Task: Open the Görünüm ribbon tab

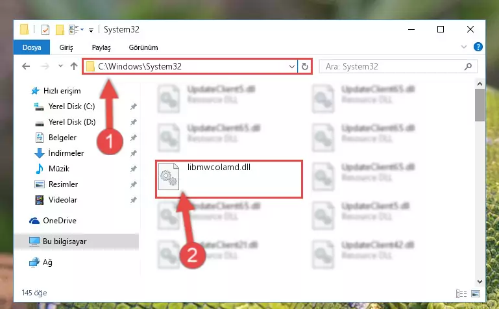Action: (x=143, y=47)
